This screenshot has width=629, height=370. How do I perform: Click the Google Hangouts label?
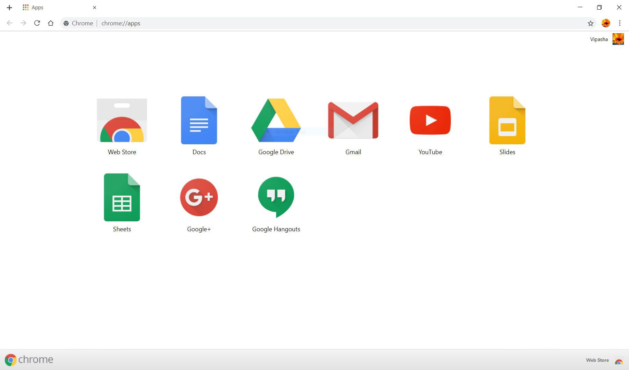pyautogui.click(x=276, y=229)
